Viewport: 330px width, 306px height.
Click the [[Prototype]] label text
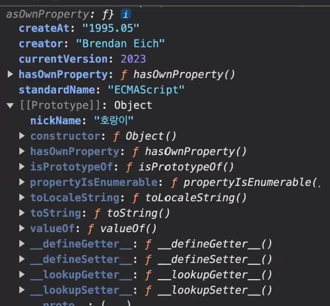click(x=61, y=106)
